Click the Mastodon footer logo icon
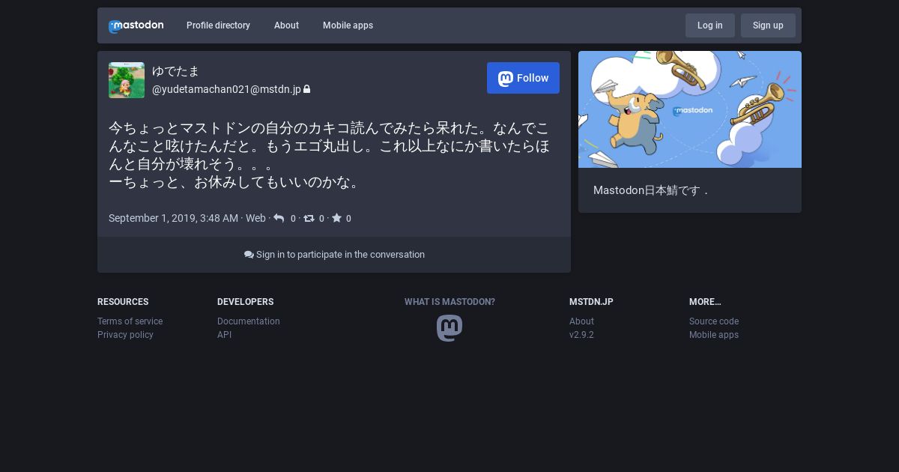This screenshot has width=899, height=472. coord(449,328)
